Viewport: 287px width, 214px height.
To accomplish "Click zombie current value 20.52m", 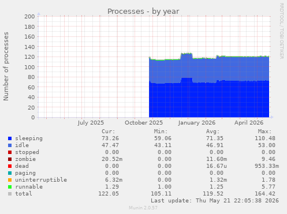I will pyautogui.click(x=112, y=159).
